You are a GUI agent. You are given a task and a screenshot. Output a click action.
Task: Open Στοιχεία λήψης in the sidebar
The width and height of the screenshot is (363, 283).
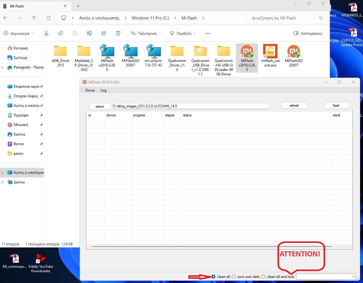click(x=26, y=96)
